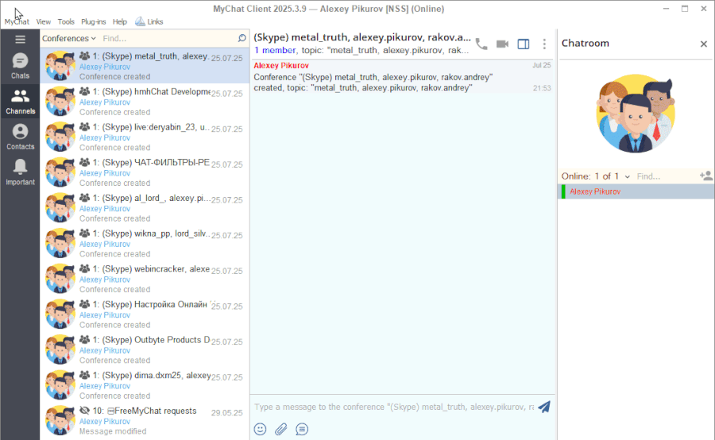Expand the Online 1 of 1 dropdown
715x440 pixels.
coord(596,176)
